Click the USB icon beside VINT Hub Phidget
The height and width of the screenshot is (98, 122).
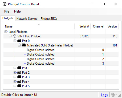click(x=15, y=36)
